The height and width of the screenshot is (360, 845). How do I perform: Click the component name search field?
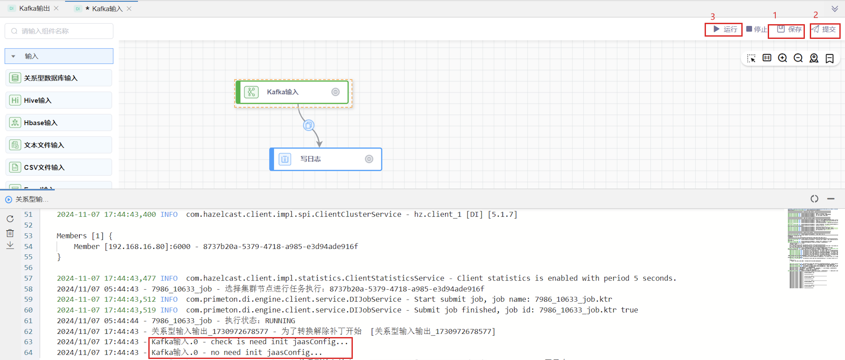click(x=59, y=31)
